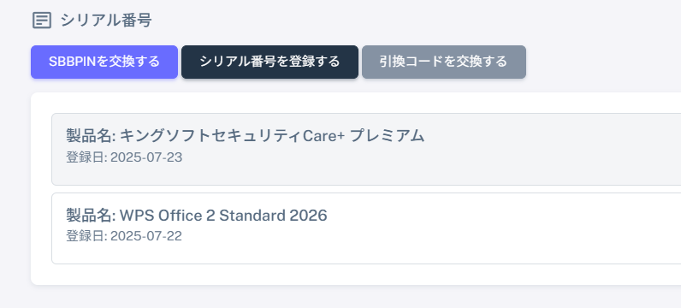The width and height of the screenshot is (681, 308).
Task: Click the シリアル番号を登録する button
Action: [269, 62]
